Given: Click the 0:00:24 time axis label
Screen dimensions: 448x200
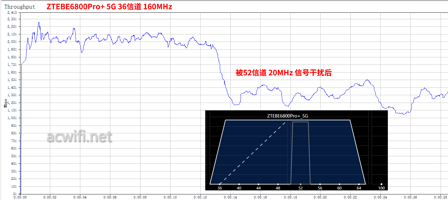Looking at the screenshot, I should click(x=381, y=197).
